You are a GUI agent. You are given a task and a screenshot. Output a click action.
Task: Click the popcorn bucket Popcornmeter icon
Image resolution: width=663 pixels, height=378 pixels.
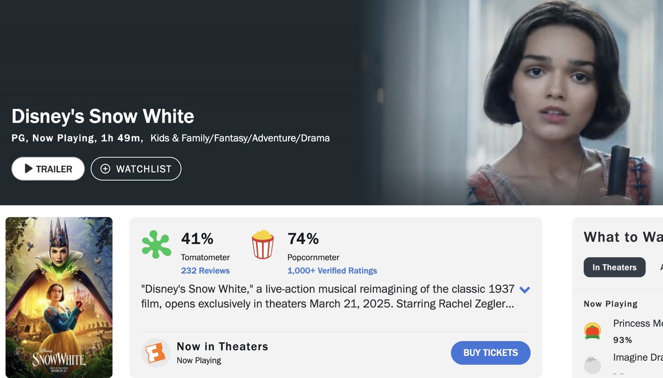(x=263, y=244)
